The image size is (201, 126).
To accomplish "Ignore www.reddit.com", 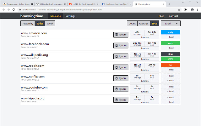I will (x=121, y=67).
